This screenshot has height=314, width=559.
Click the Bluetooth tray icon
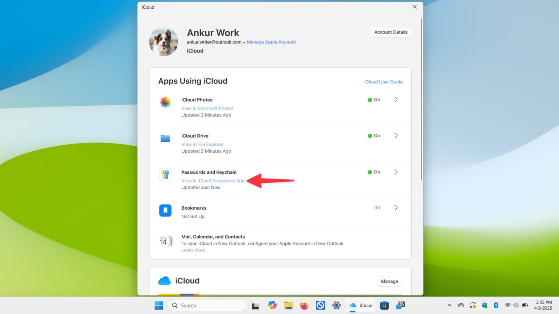(x=496, y=305)
